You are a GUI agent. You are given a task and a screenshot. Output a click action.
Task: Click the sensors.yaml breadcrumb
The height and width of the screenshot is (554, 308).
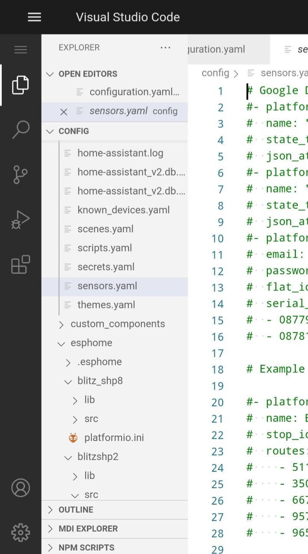(284, 74)
